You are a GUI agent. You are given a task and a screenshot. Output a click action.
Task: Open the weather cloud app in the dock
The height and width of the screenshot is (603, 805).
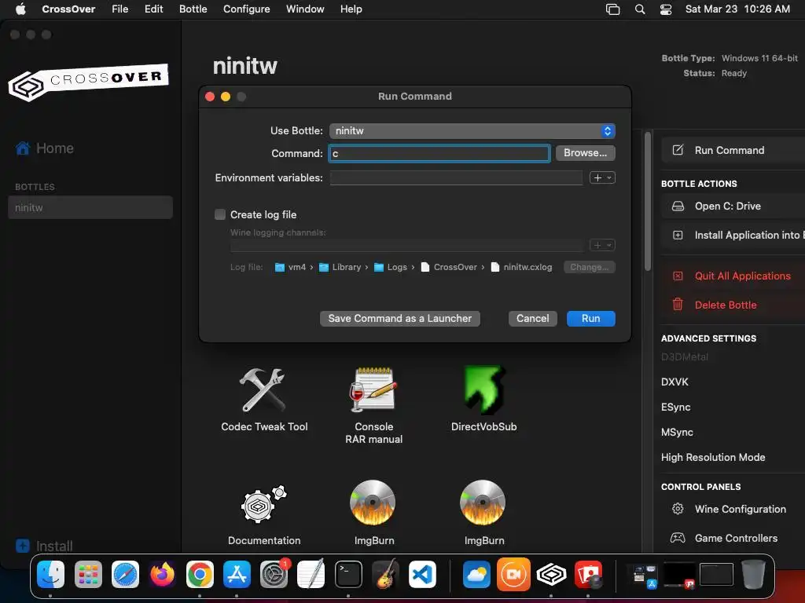(476, 574)
